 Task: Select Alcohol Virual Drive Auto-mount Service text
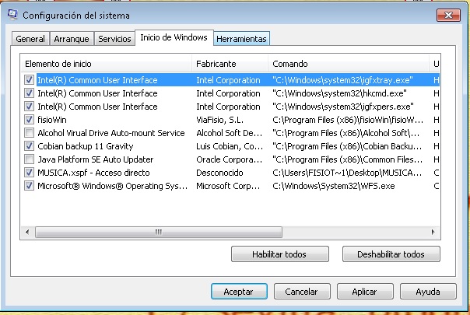[111, 133]
